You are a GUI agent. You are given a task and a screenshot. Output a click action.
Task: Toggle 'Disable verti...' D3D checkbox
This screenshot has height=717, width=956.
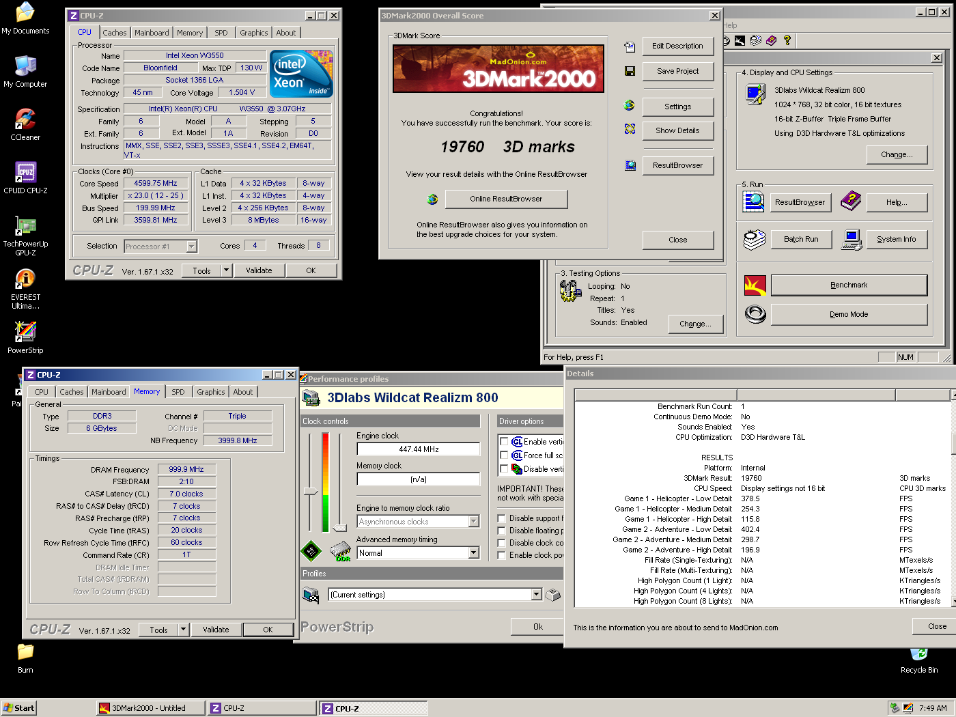click(x=504, y=468)
